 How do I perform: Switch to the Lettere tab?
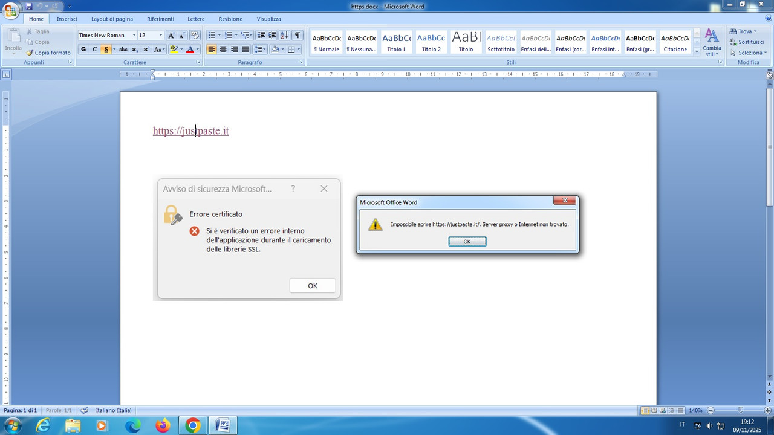[x=197, y=19]
